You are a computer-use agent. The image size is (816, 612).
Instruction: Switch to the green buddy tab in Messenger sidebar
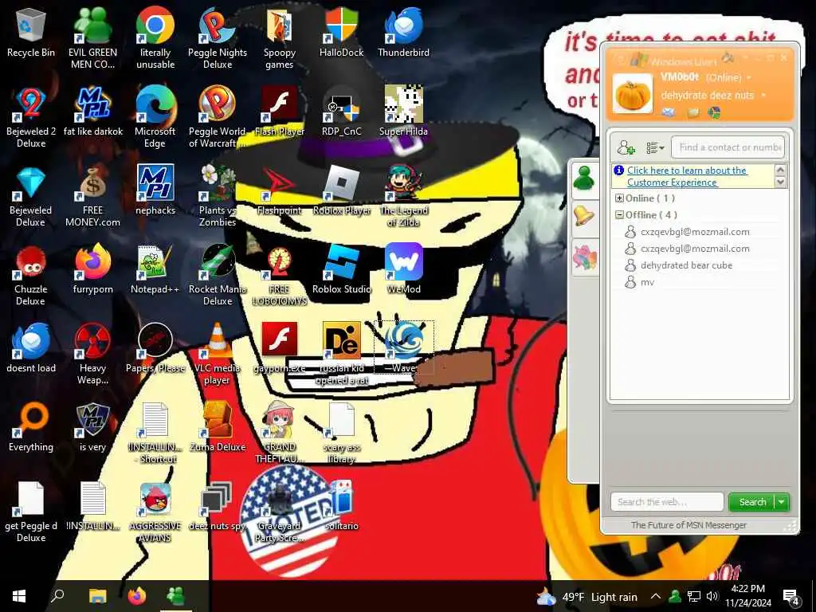point(584,178)
